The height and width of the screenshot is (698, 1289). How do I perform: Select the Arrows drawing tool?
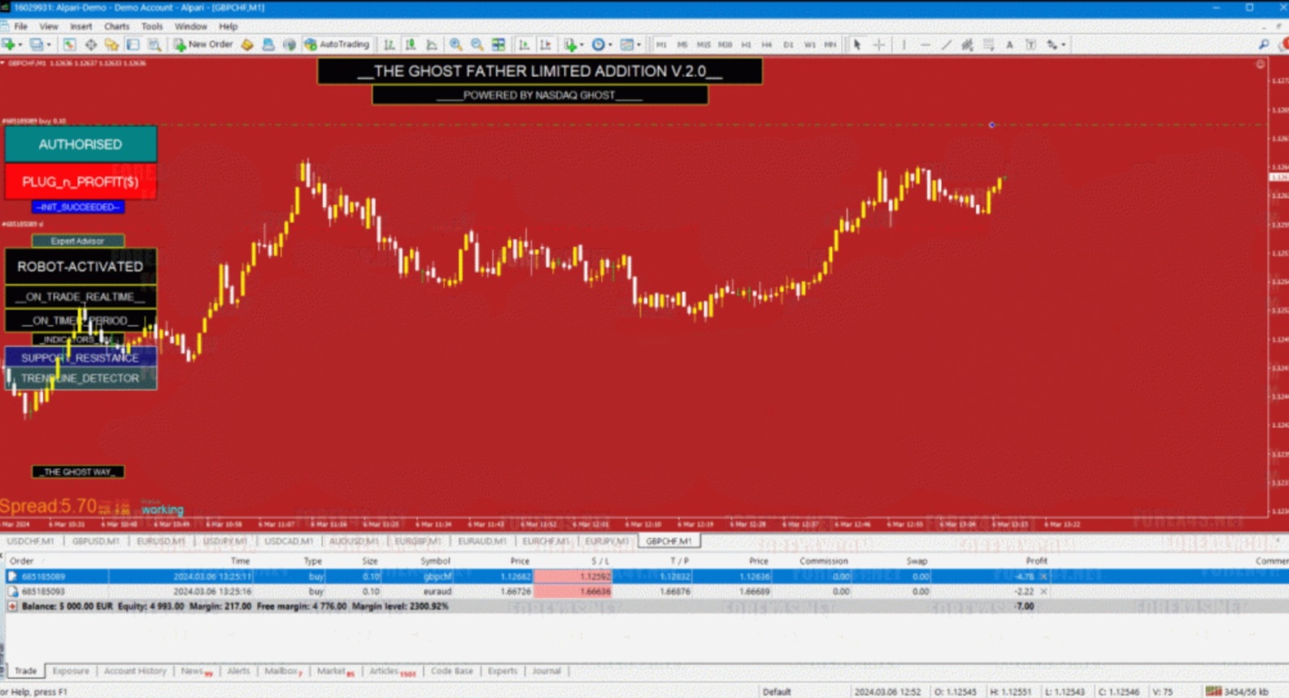point(1052,45)
